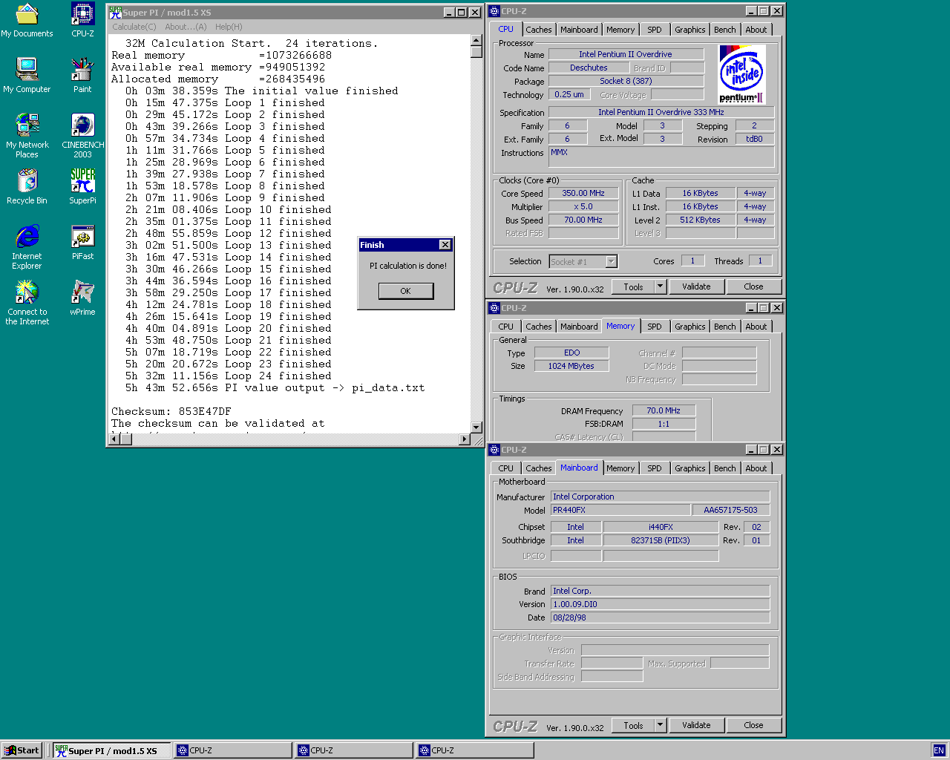Launch the wPrime desktop shortcut

[x=82, y=298]
